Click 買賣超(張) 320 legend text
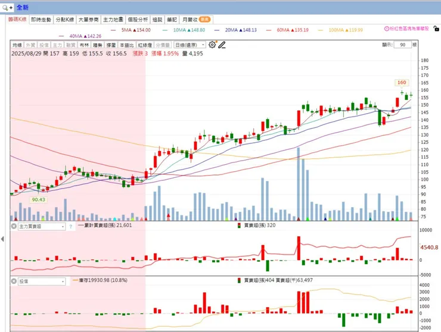The width and height of the screenshot is (441, 332). pyautogui.click(x=260, y=225)
